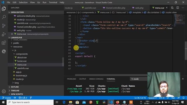The height and width of the screenshot is (105, 187).
Task: Switch to the HomeController.php tab
Action: 114,8
